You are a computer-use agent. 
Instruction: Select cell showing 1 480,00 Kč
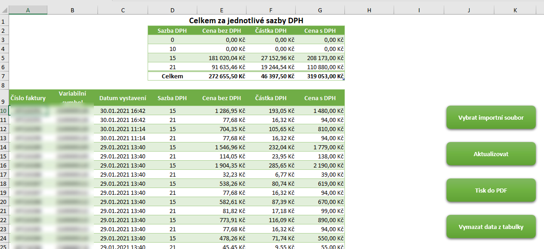[320, 111]
